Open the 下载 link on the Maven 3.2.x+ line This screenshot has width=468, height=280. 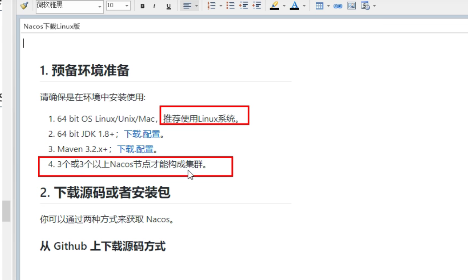click(126, 149)
